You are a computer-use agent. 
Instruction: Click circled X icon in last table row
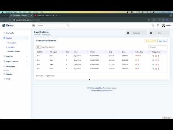tap(156, 69)
